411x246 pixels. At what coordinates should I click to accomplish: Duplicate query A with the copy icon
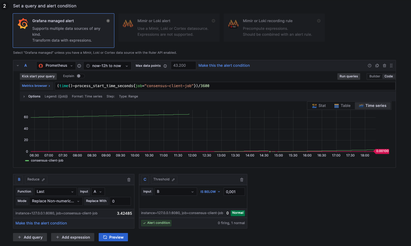click(x=377, y=66)
